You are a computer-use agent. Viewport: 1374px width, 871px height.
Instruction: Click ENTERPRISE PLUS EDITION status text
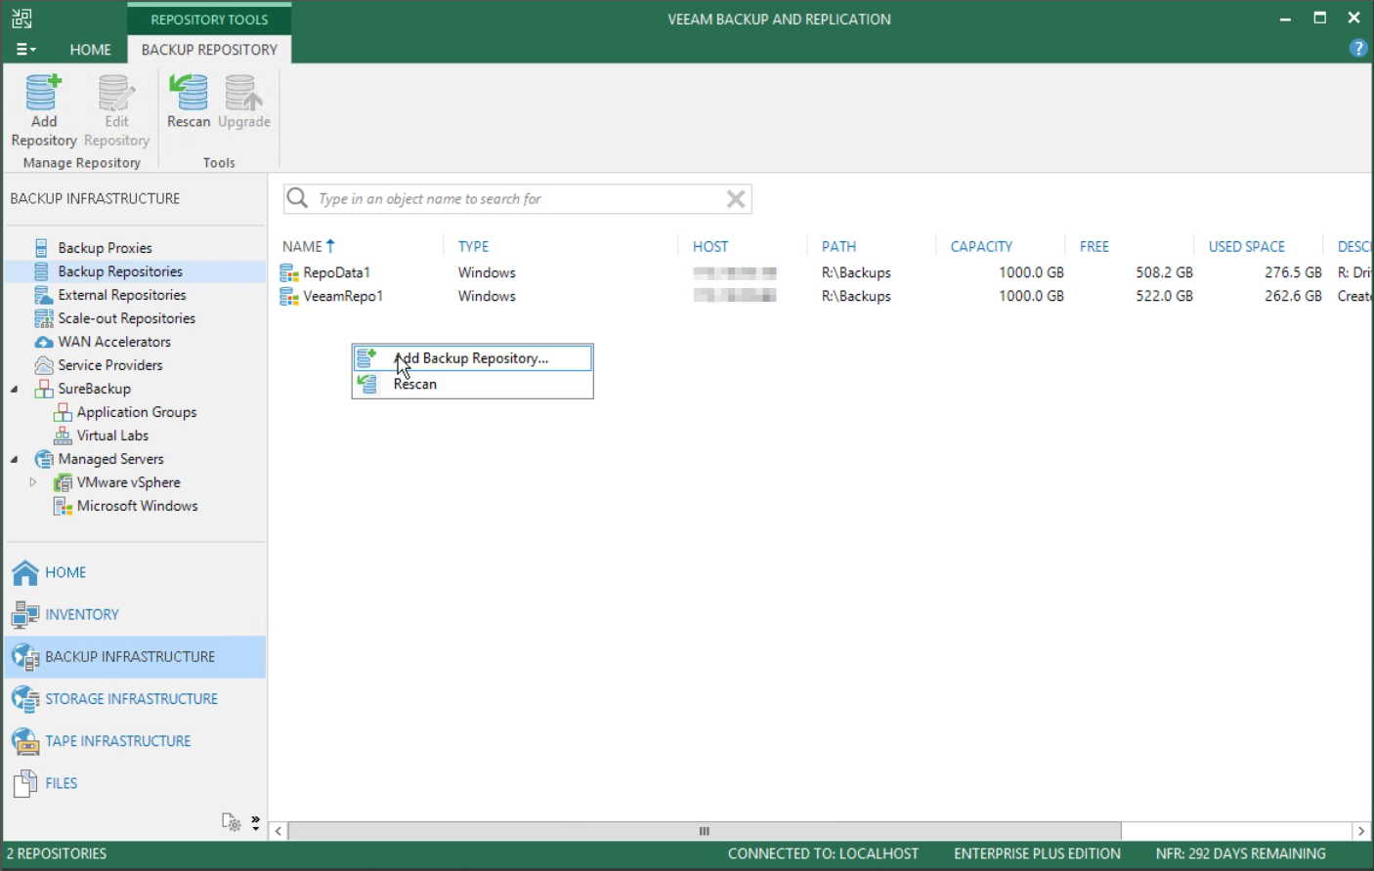point(1037,853)
